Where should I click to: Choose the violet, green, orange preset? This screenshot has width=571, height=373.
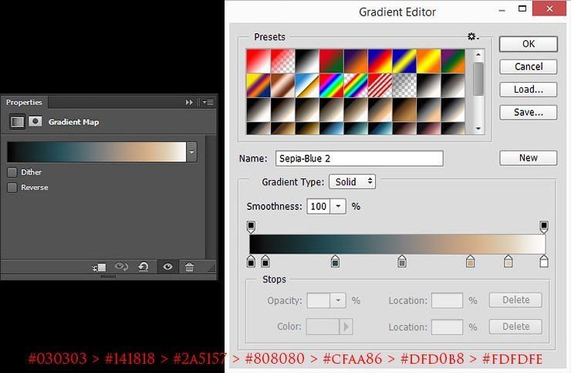[x=453, y=61]
